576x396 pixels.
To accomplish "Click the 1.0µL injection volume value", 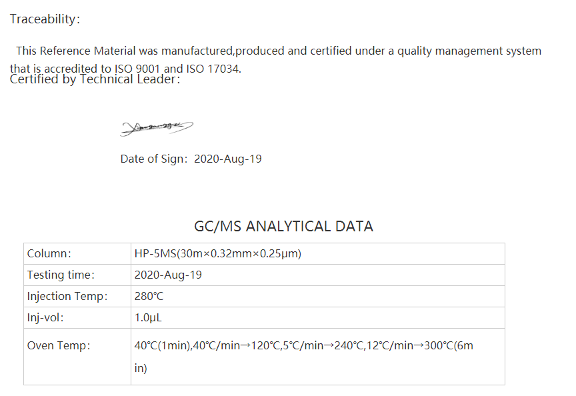I will tap(148, 318).
